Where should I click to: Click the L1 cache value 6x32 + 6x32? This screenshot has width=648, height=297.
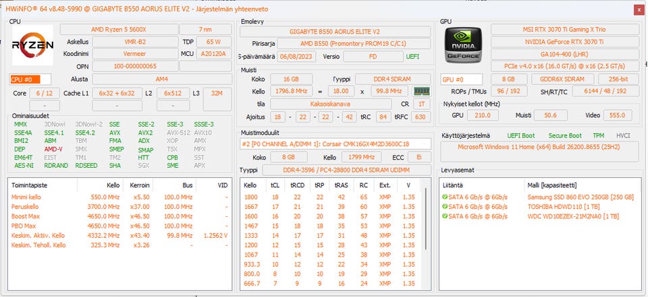pos(117,93)
